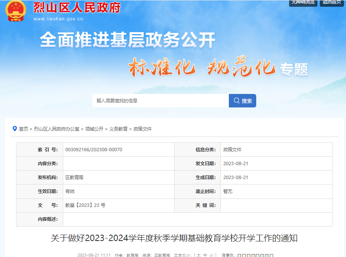346x257 pixels.
Task: Select index number 003092166/202308-00070
Action: point(94,150)
